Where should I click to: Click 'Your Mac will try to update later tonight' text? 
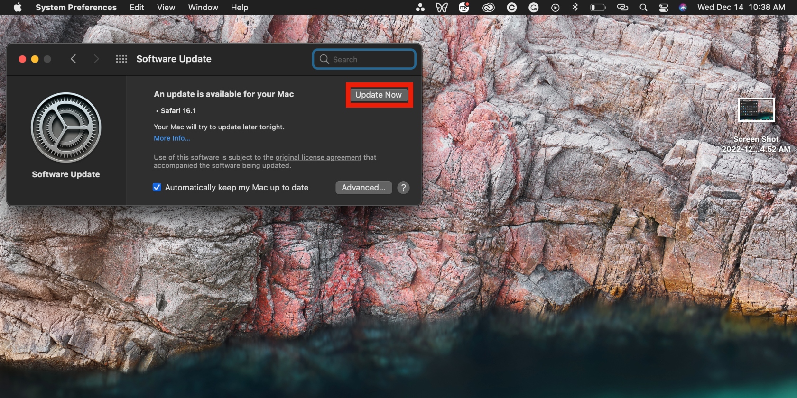tap(219, 127)
